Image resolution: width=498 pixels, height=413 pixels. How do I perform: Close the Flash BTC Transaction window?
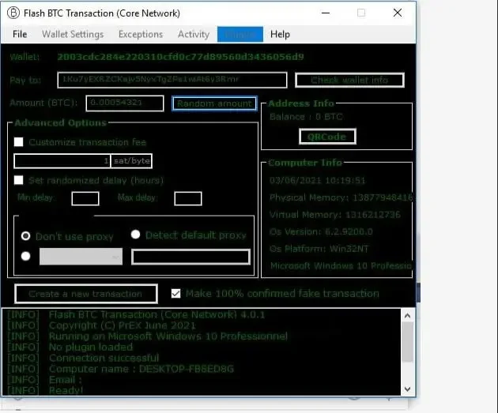click(x=398, y=13)
